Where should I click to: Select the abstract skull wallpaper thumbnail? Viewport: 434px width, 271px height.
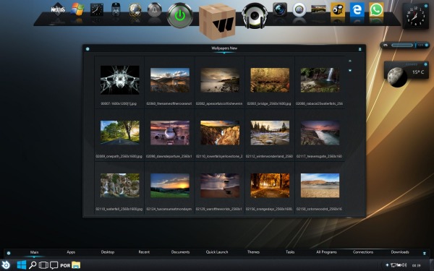click(120, 80)
